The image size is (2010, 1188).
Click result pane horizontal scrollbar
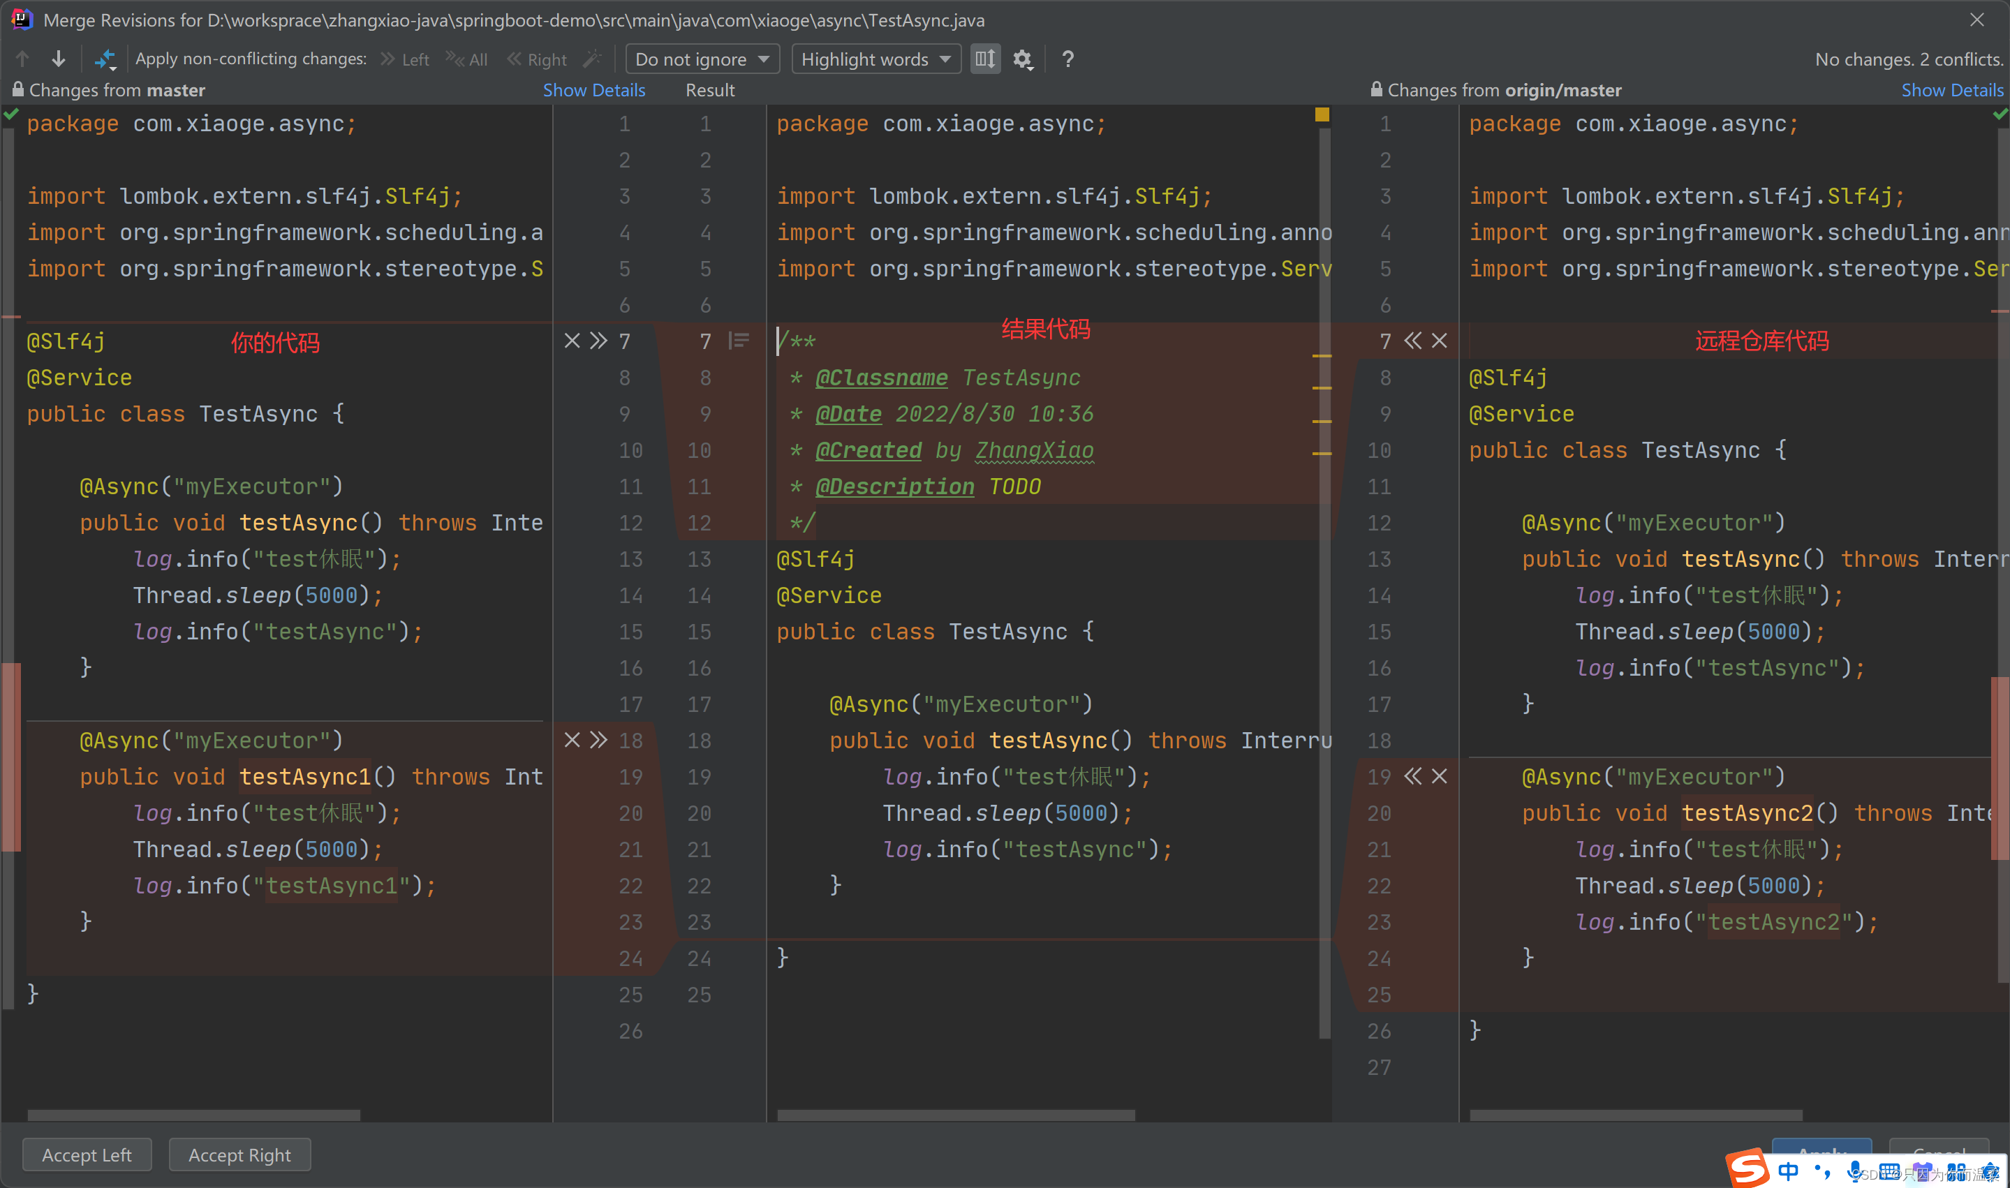(956, 1114)
